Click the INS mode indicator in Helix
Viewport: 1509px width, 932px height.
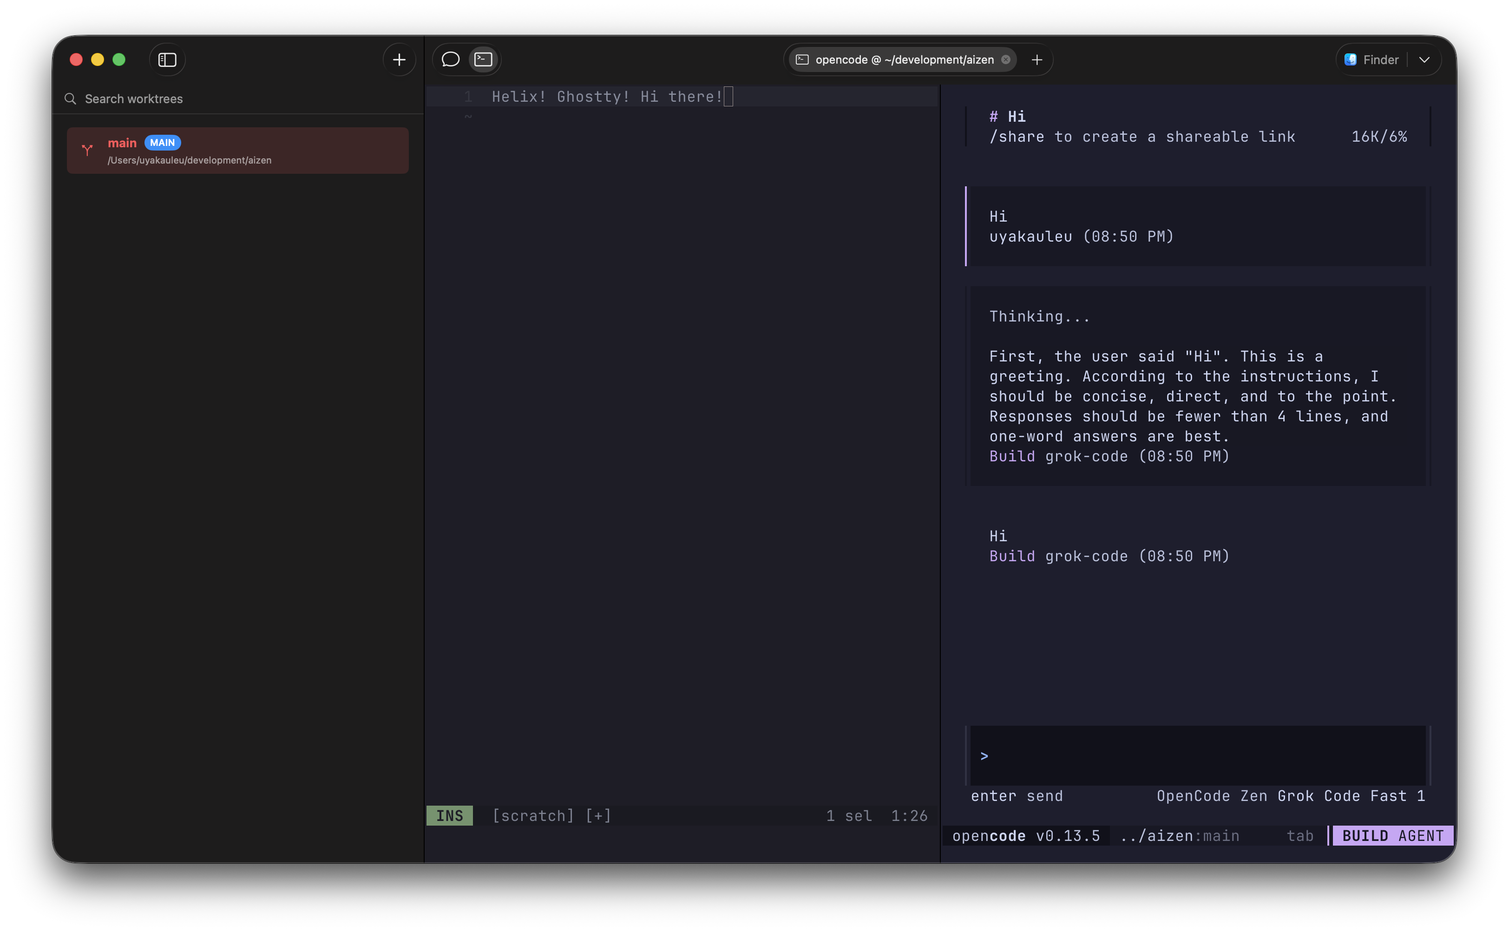pos(449,815)
